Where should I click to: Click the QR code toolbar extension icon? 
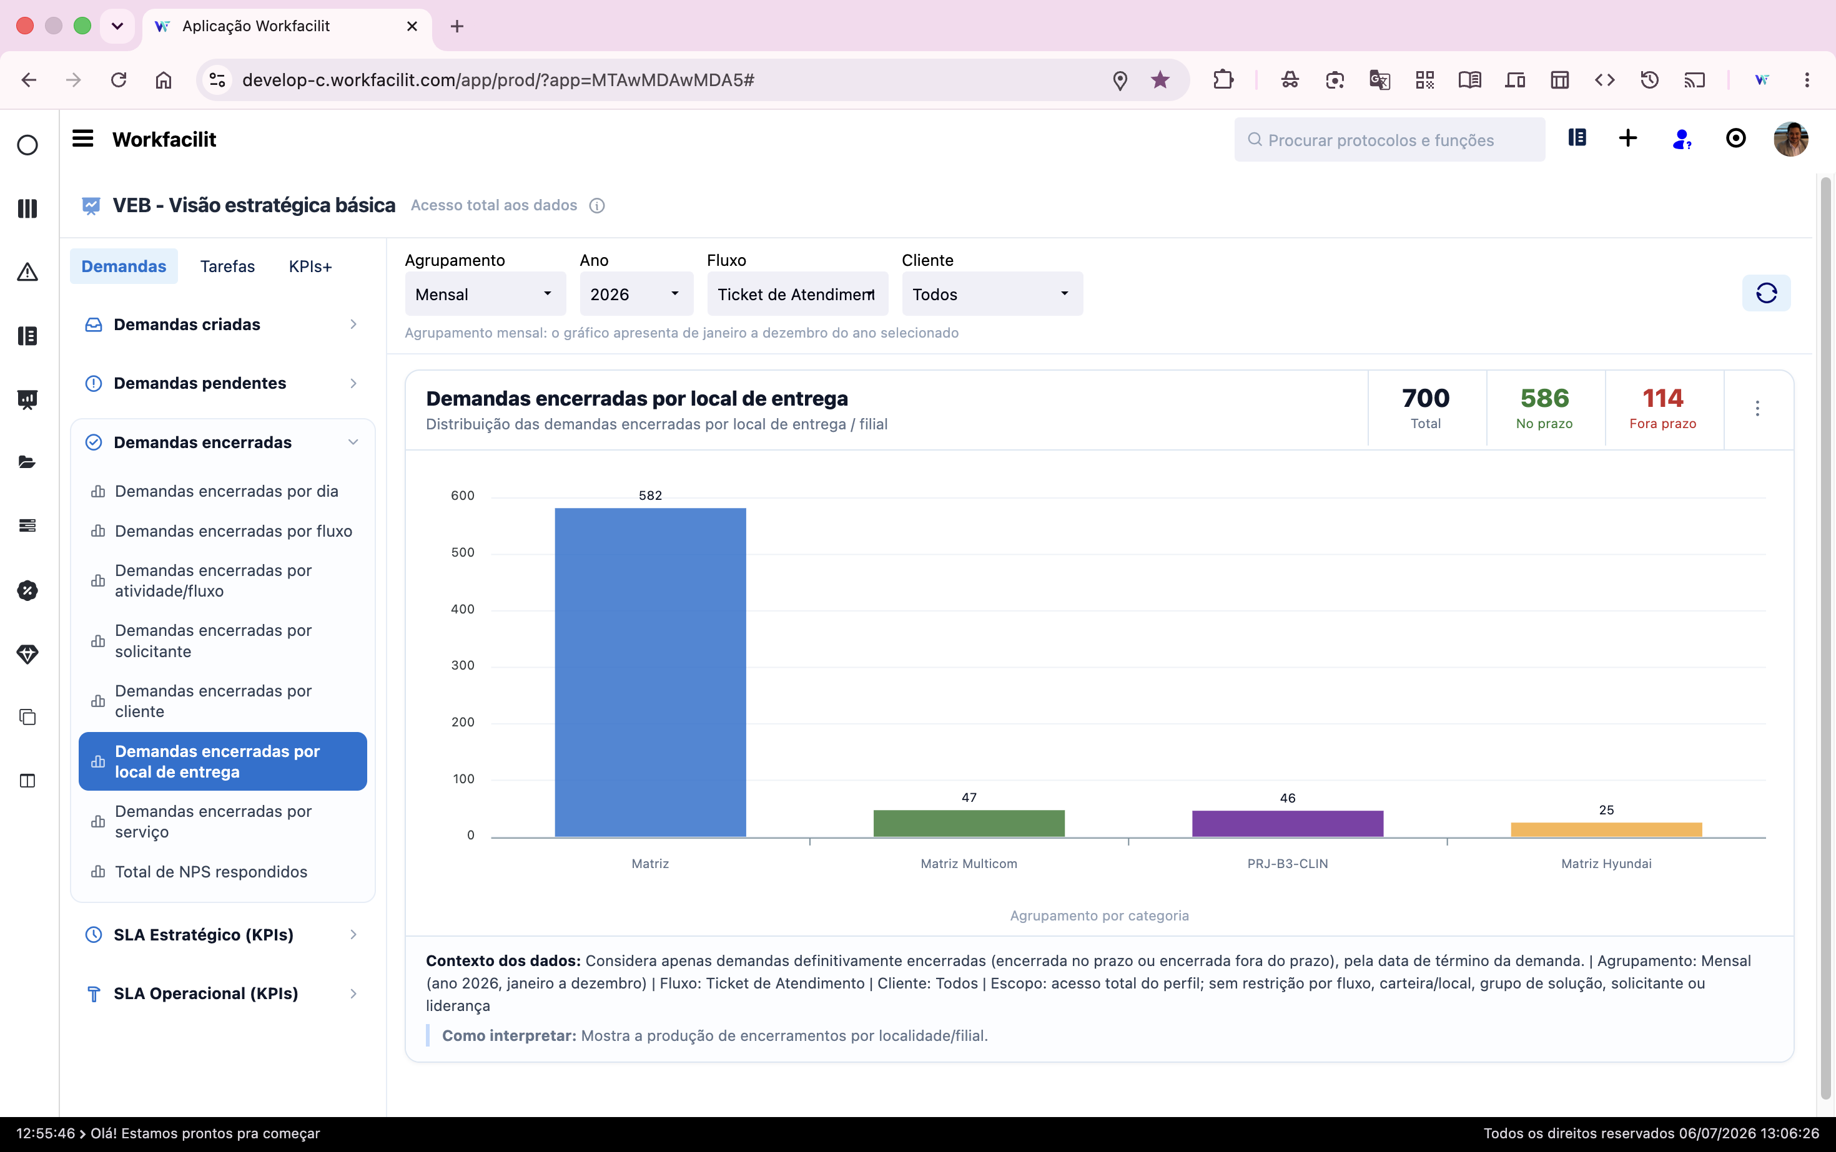pos(1424,80)
